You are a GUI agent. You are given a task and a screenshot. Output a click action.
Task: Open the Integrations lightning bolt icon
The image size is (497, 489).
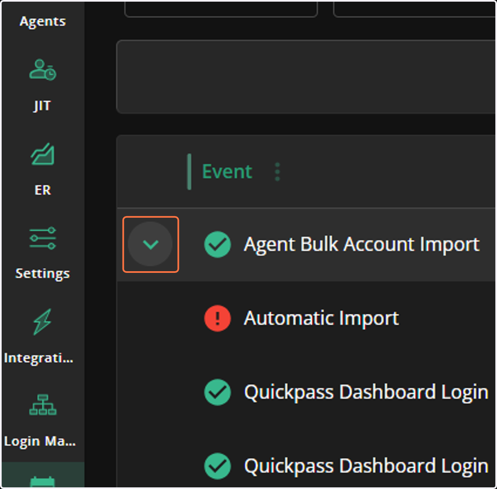point(43,322)
